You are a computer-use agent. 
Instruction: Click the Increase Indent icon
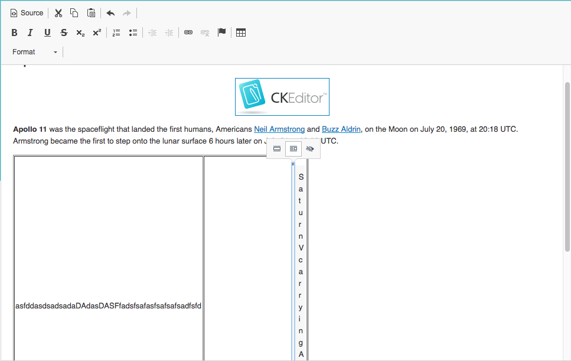[x=169, y=32]
